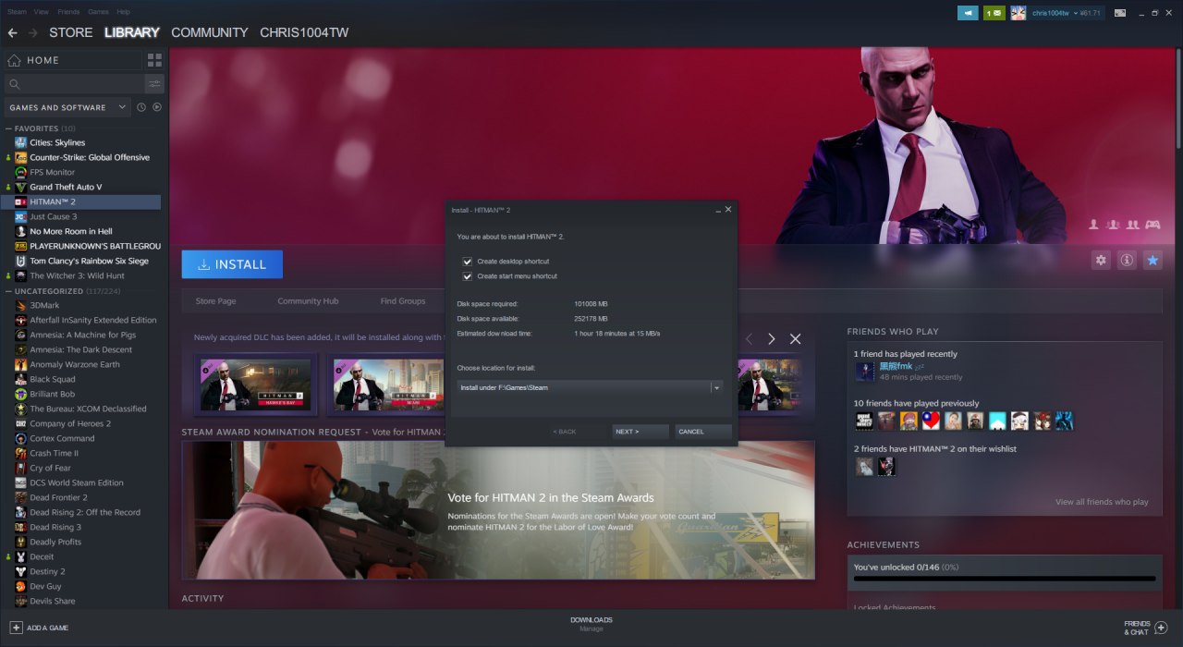
Task: Select The Witcher 3: Wild Hunt
Action: click(x=77, y=275)
